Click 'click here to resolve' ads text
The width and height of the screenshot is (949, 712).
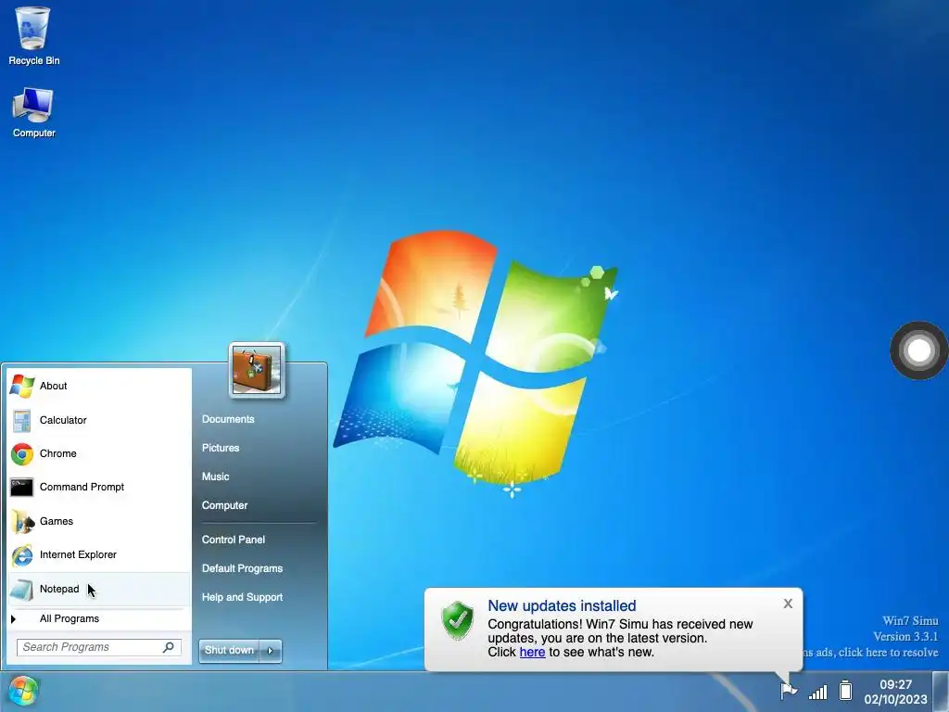tap(888, 653)
